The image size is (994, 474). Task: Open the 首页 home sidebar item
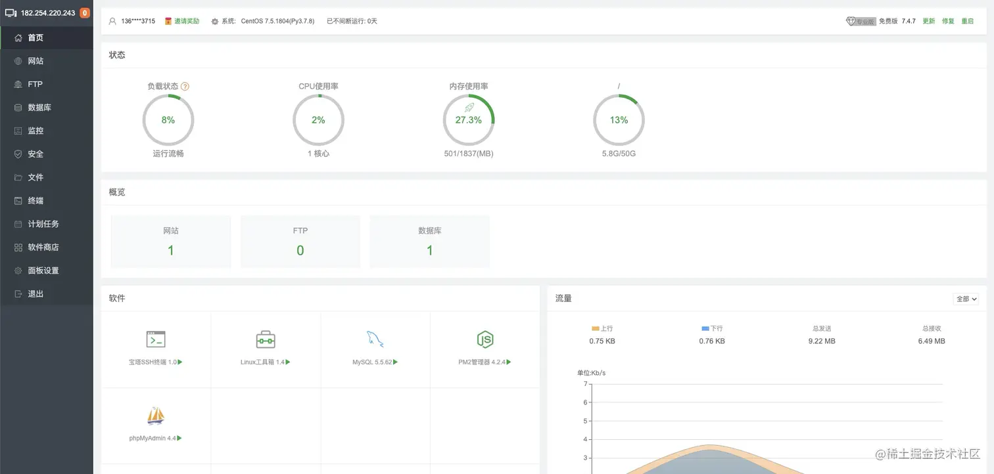[x=47, y=37]
